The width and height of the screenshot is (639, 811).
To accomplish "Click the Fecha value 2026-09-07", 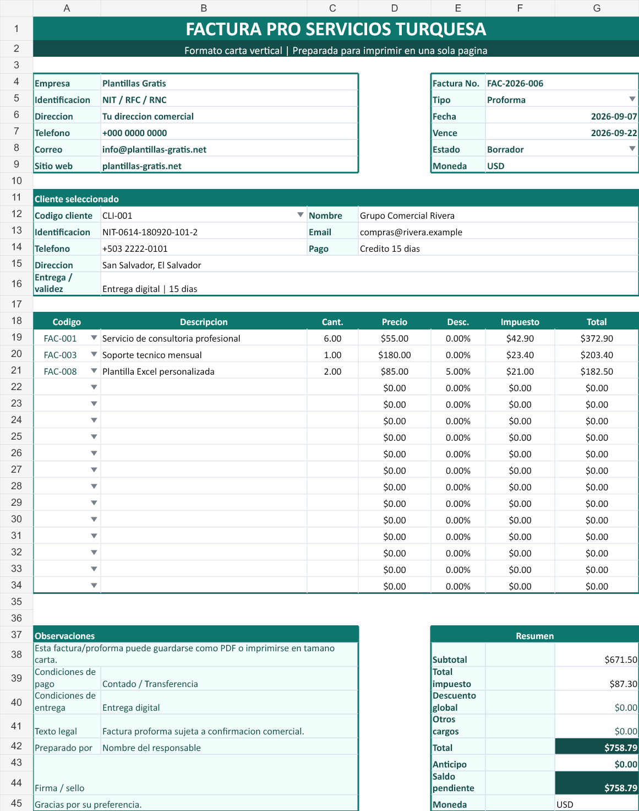I will click(561, 116).
